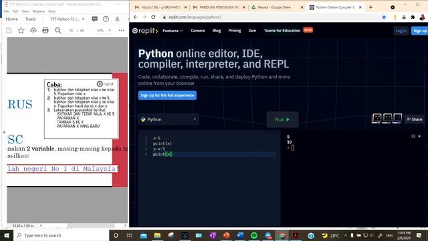The width and height of the screenshot is (428, 241).
Task: Open Acrobat Help menu
Action: [52, 11]
